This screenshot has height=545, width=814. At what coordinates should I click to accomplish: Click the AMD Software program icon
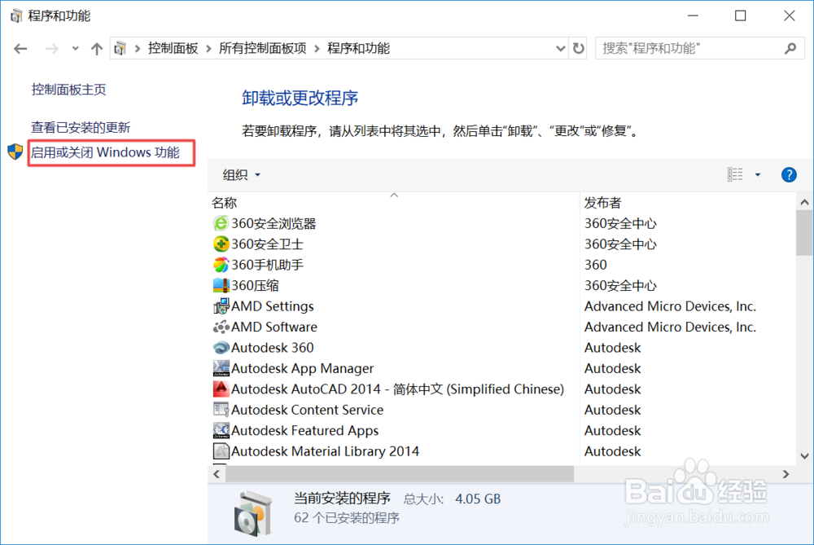pyautogui.click(x=221, y=327)
